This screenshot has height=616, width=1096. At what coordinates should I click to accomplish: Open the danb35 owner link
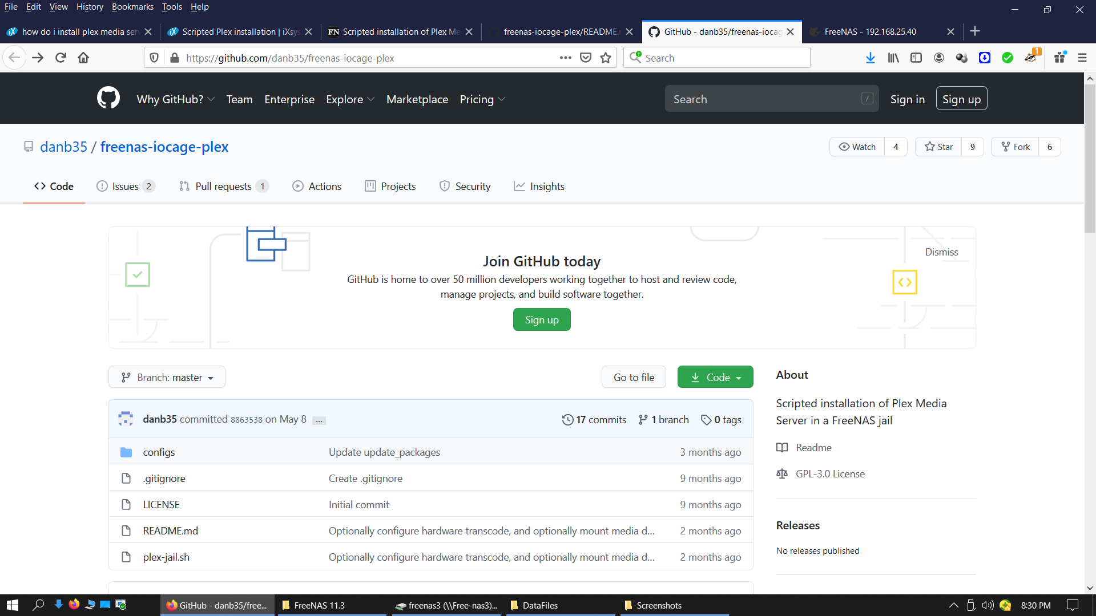coord(63,147)
